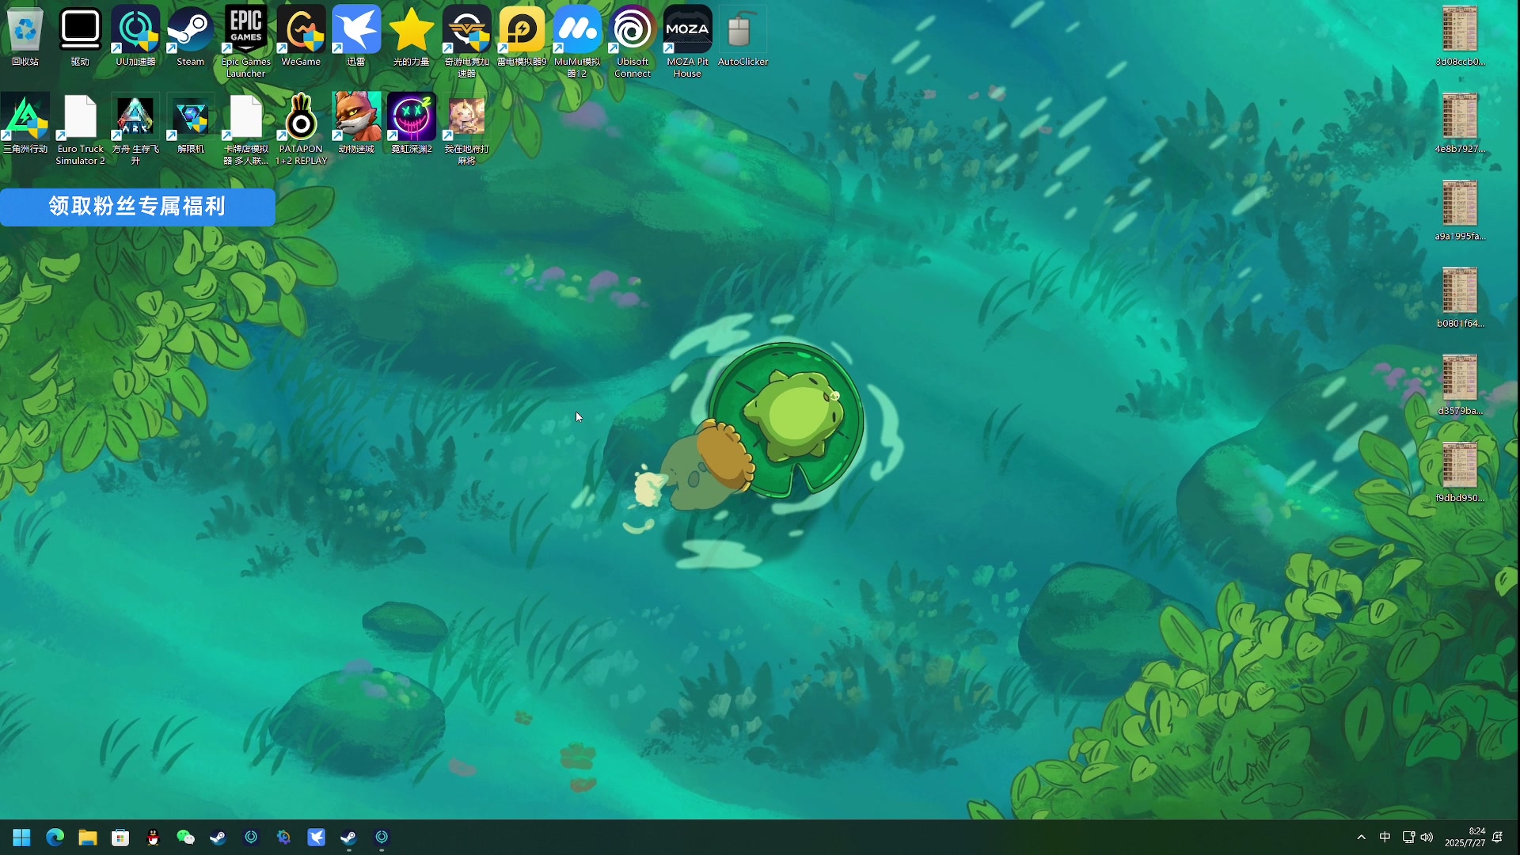Select the Steam desktop shortcut
Viewport: 1520px width, 855px height.
click(x=190, y=37)
